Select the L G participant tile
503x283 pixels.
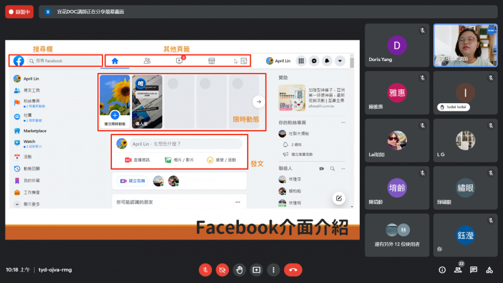(x=465, y=140)
